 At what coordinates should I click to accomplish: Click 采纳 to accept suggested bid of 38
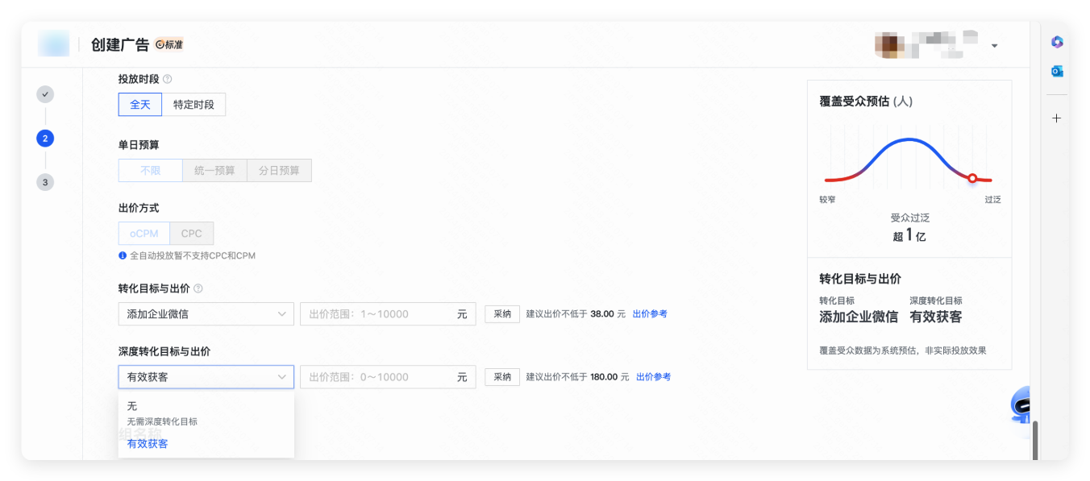click(501, 313)
